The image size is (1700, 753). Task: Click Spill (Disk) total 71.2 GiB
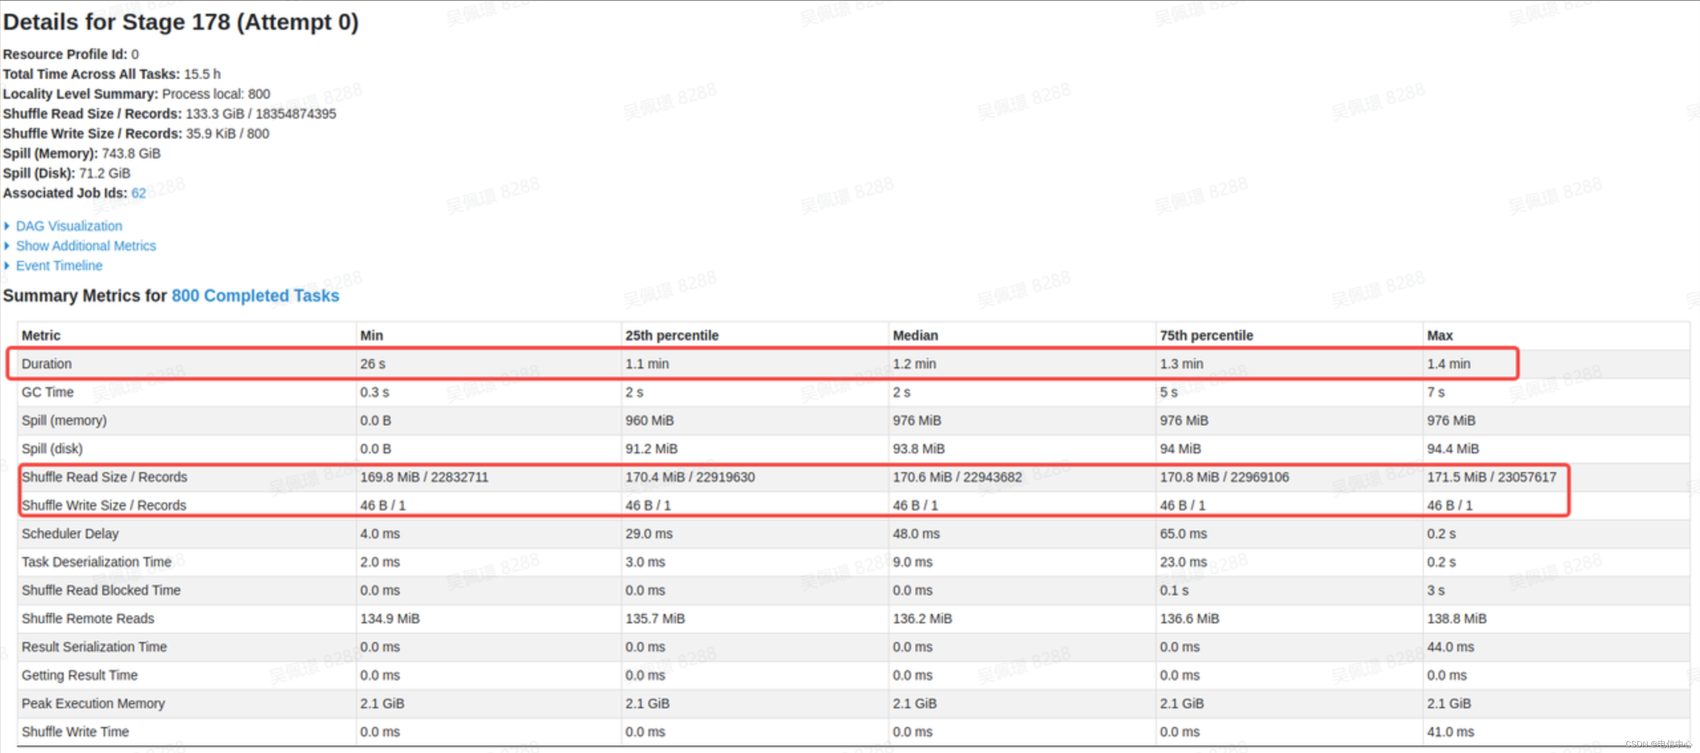point(104,173)
